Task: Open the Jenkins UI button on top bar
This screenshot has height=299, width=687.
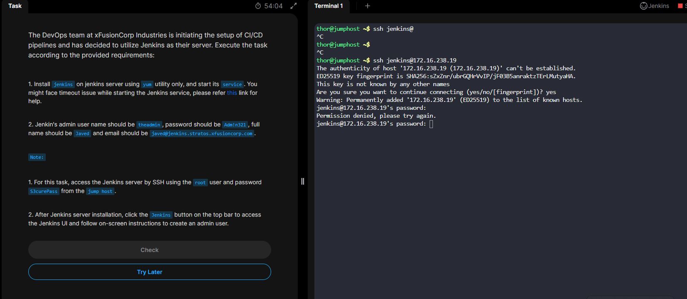Action: pos(655,6)
